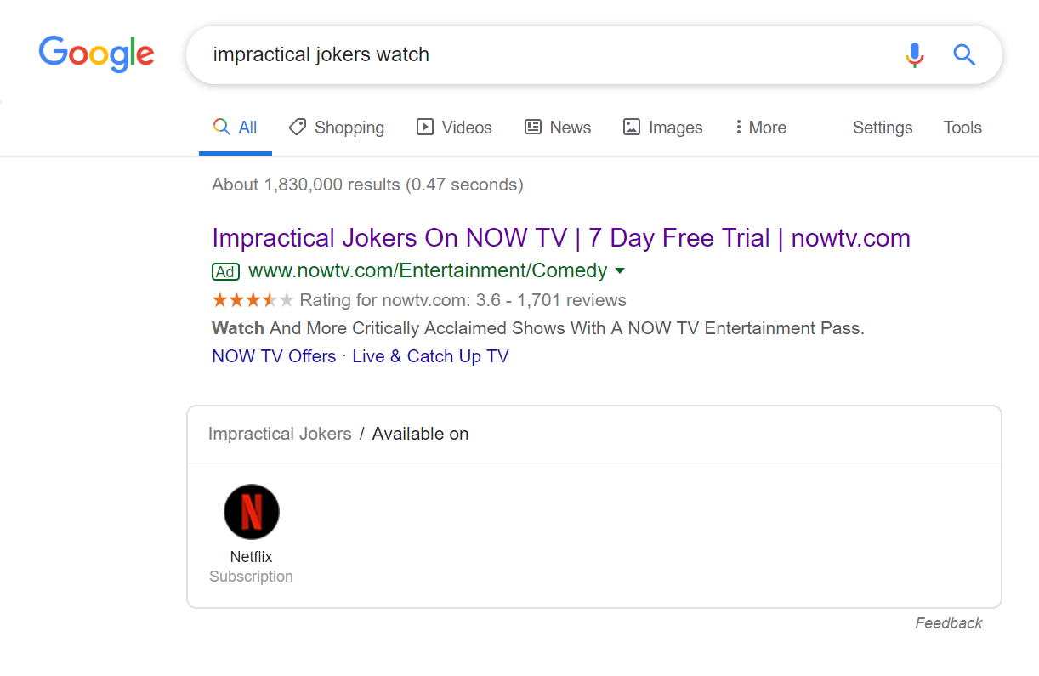Image resolution: width=1039 pixels, height=676 pixels.
Task: Switch to the News tab
Action: (x=558, y=128)
